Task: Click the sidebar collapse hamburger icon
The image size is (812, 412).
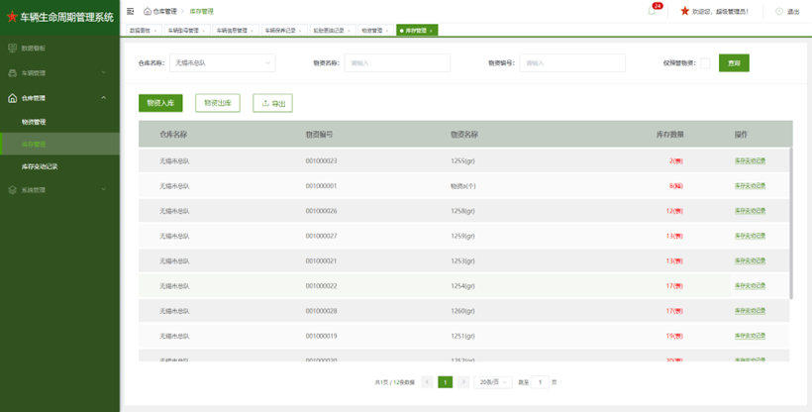Action: pyautogui.click(x=131, y=11)
